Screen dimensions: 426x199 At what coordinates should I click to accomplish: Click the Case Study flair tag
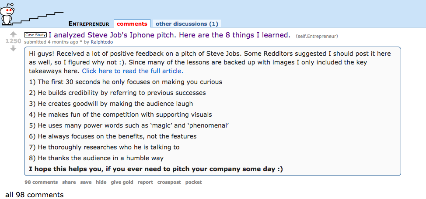tap(35, 35)
